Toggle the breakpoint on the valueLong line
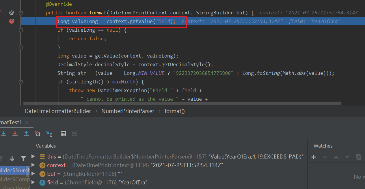The width and height of the screenshot is (365, 189). (x=12, y=21)
